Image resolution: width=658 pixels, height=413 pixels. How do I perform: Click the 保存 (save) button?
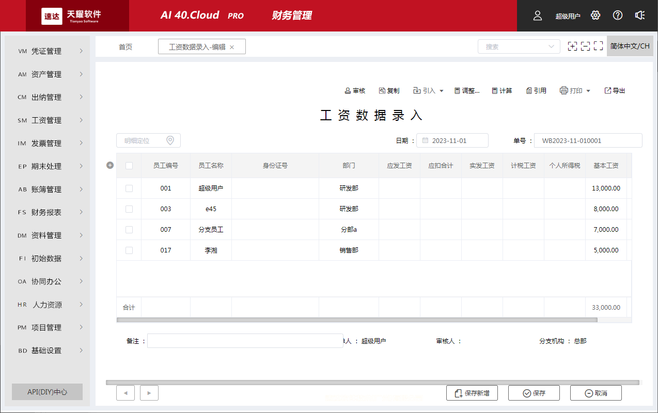coord(534,393)
